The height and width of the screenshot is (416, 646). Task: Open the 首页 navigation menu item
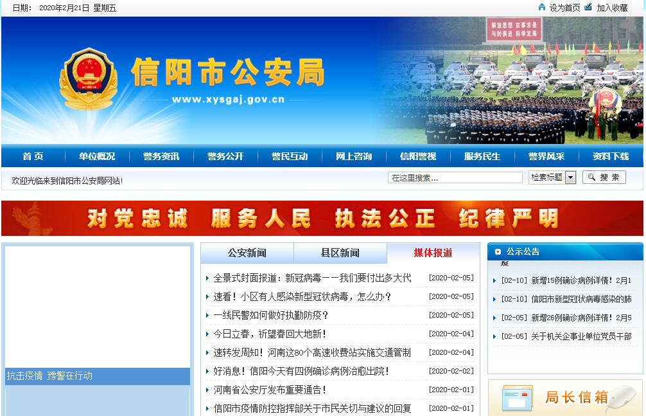33,156
